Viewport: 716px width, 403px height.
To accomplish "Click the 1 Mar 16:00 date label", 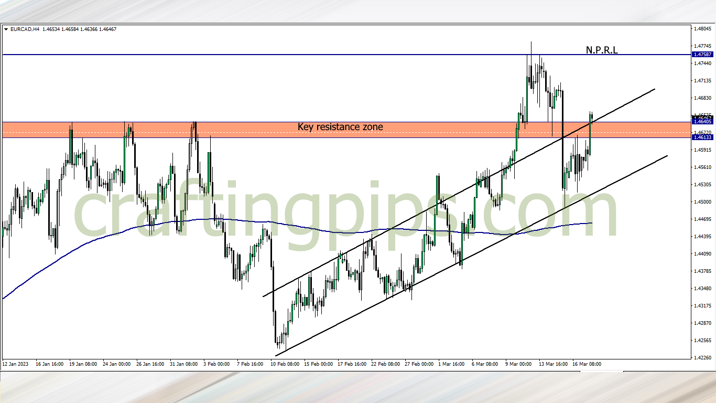I will click(x=452, y=364).
